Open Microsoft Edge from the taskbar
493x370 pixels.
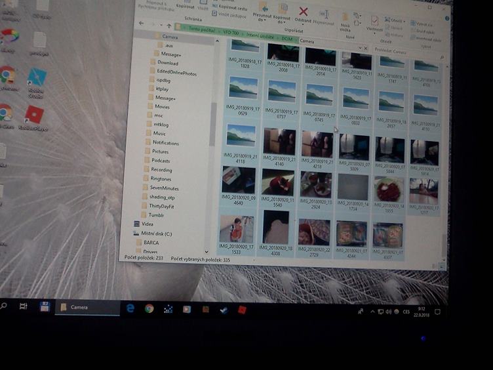[130, 308]
